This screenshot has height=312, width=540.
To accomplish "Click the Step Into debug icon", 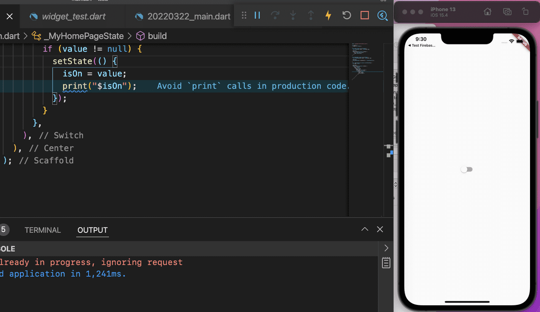I will [x=293, y=15].
